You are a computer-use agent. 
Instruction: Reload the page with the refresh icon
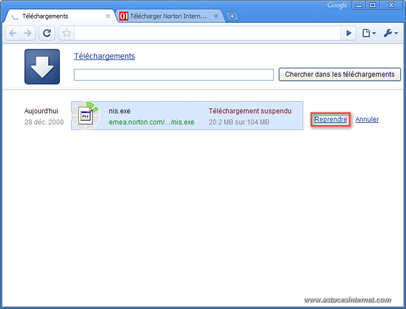tap(47, 33)
